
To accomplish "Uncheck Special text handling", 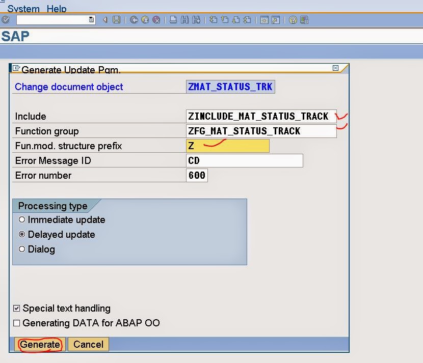I will pyautogui.click(x=16, y=308).
